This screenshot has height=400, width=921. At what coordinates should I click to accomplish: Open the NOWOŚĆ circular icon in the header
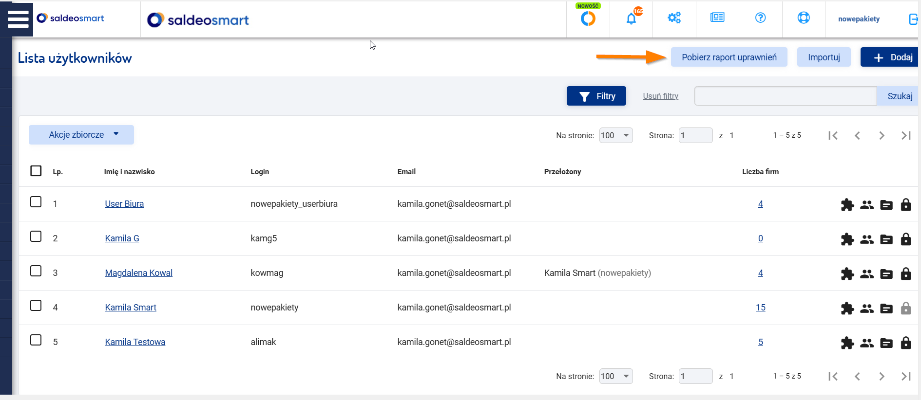pyautogui.click(x=588, y=18)
